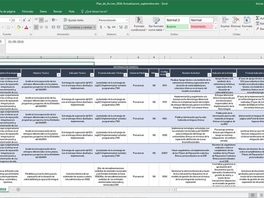Apply the yellow fill color bucket
This screenshot has height=198, width=264.
click(18, 27)
